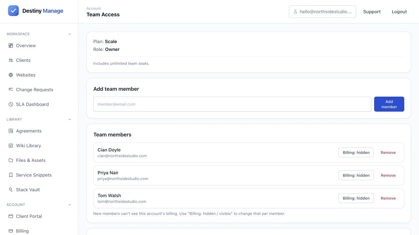This screenshot has width=419, height=235.
Task: Click the Agreements document icon
Action: (x=11, y=131)
